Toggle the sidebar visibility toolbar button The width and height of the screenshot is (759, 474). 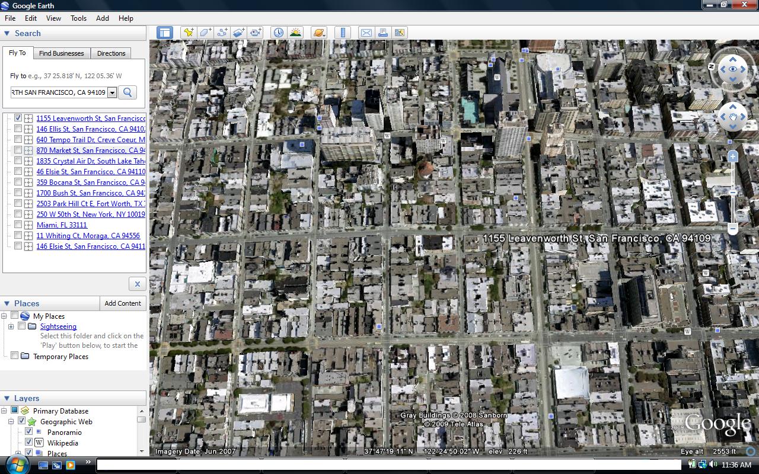[164, 33]
